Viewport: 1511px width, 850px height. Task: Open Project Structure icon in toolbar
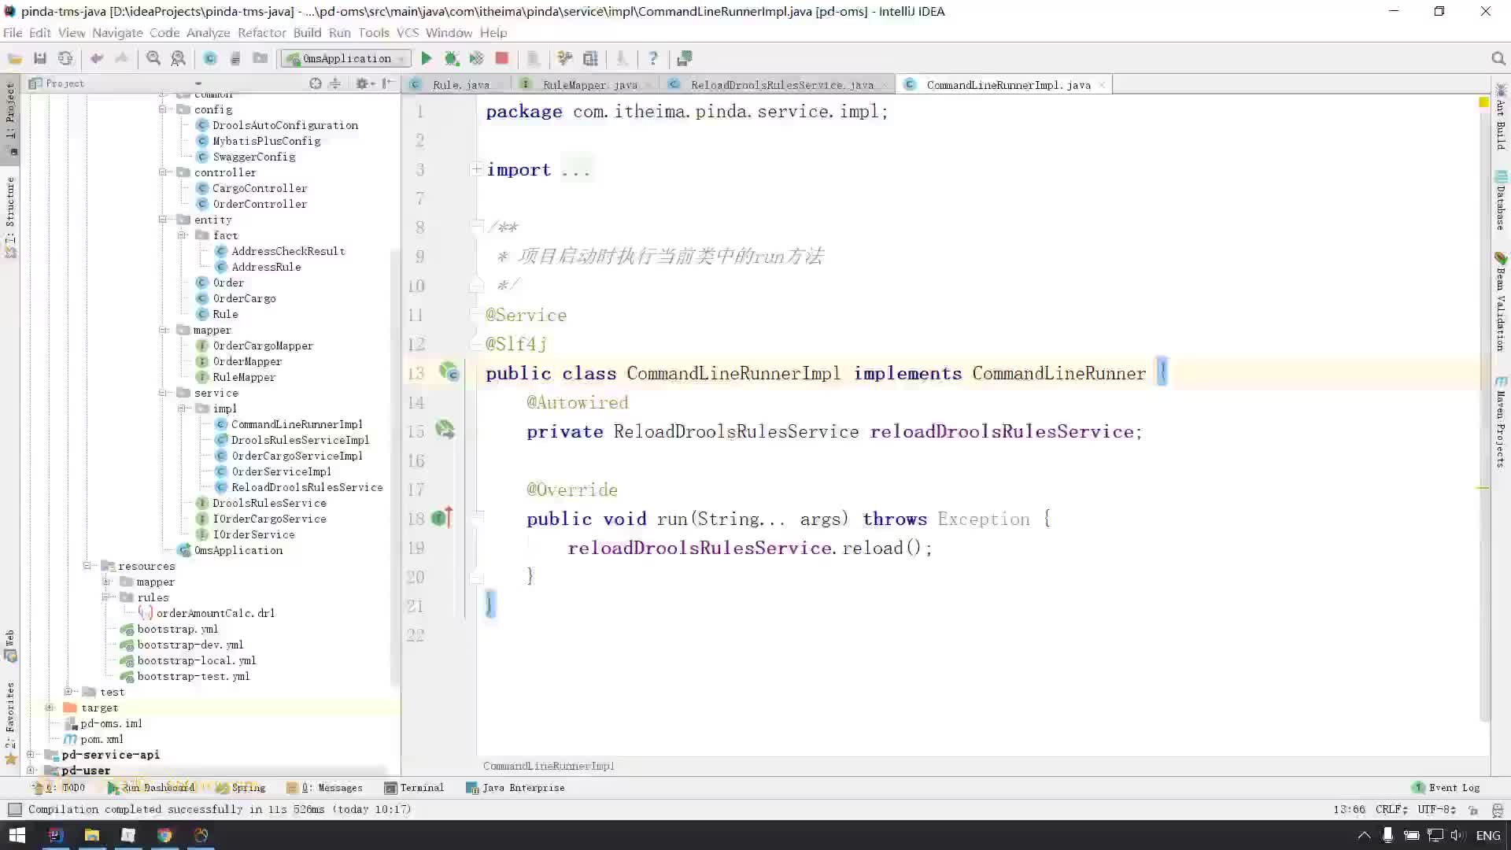(590, 58)
